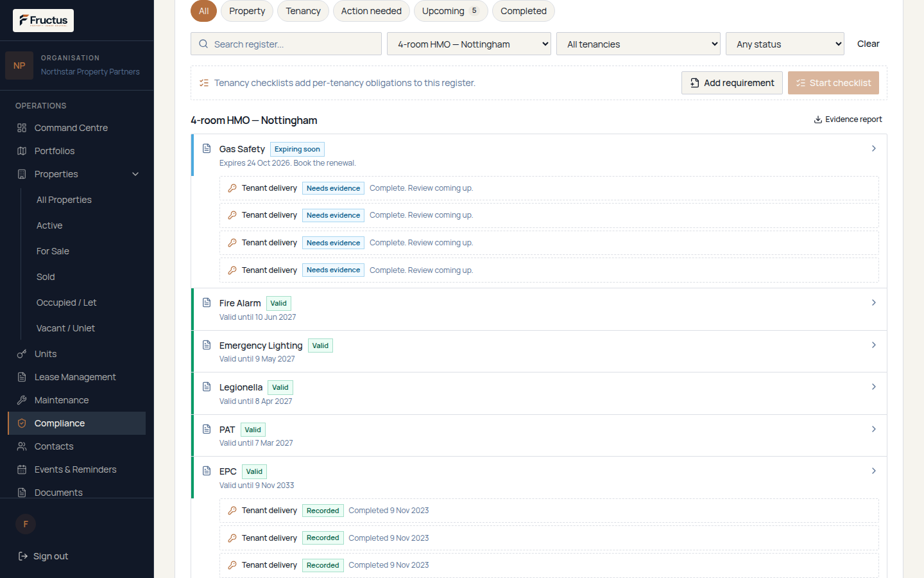
Task: Click the Portfolios map icon
Action: pyautogui.click(x=22, y=151)
